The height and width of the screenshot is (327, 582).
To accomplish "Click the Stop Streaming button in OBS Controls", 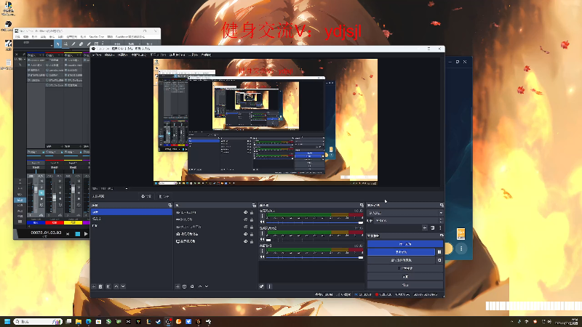I will [x=405, y=244].
